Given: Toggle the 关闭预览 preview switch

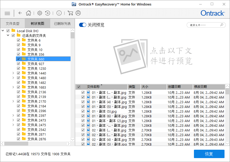Looking at the screenshot, I should tap(83, 25).
